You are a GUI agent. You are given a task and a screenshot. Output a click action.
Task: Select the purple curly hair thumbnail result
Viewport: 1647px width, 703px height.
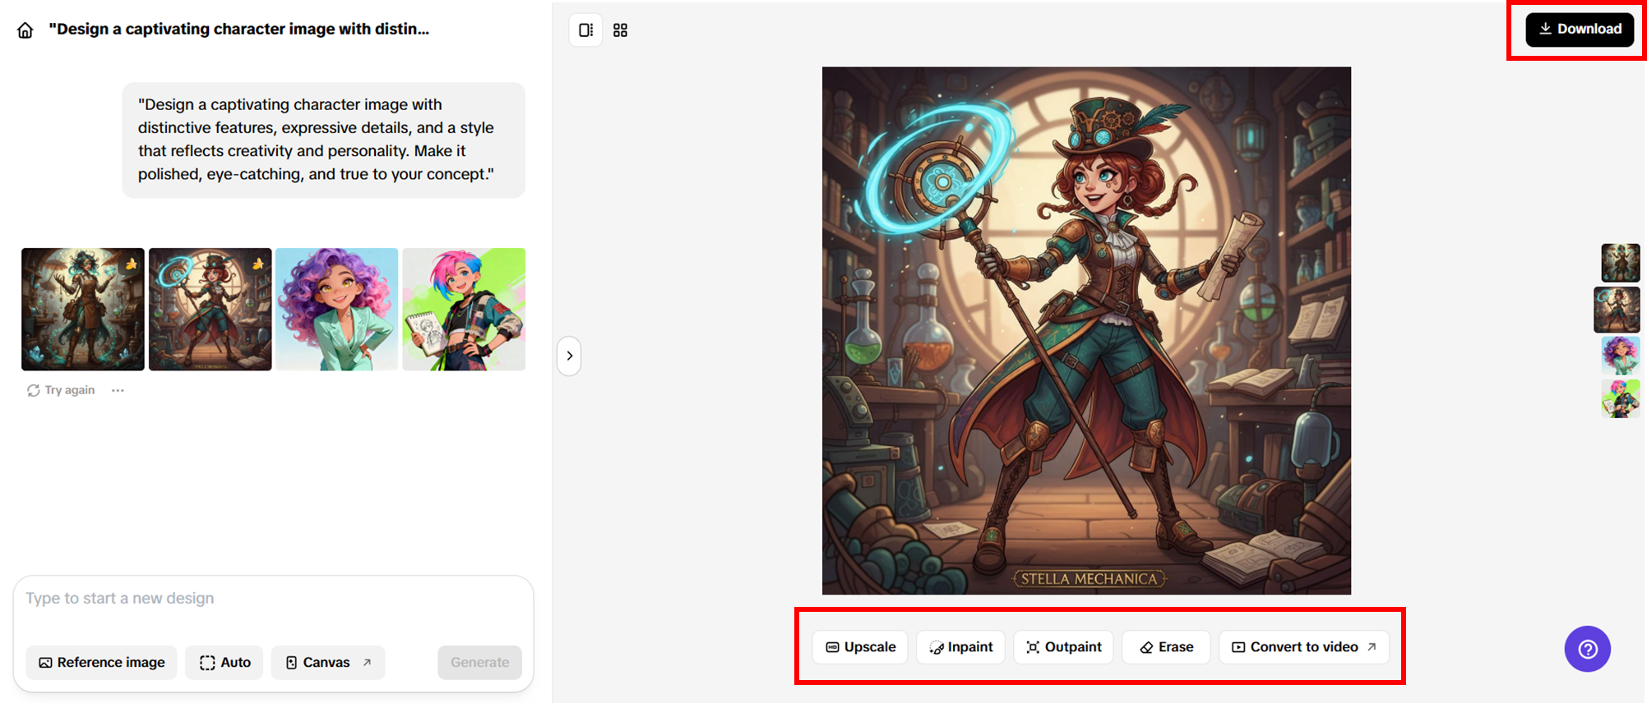click(x=336, y=309)
